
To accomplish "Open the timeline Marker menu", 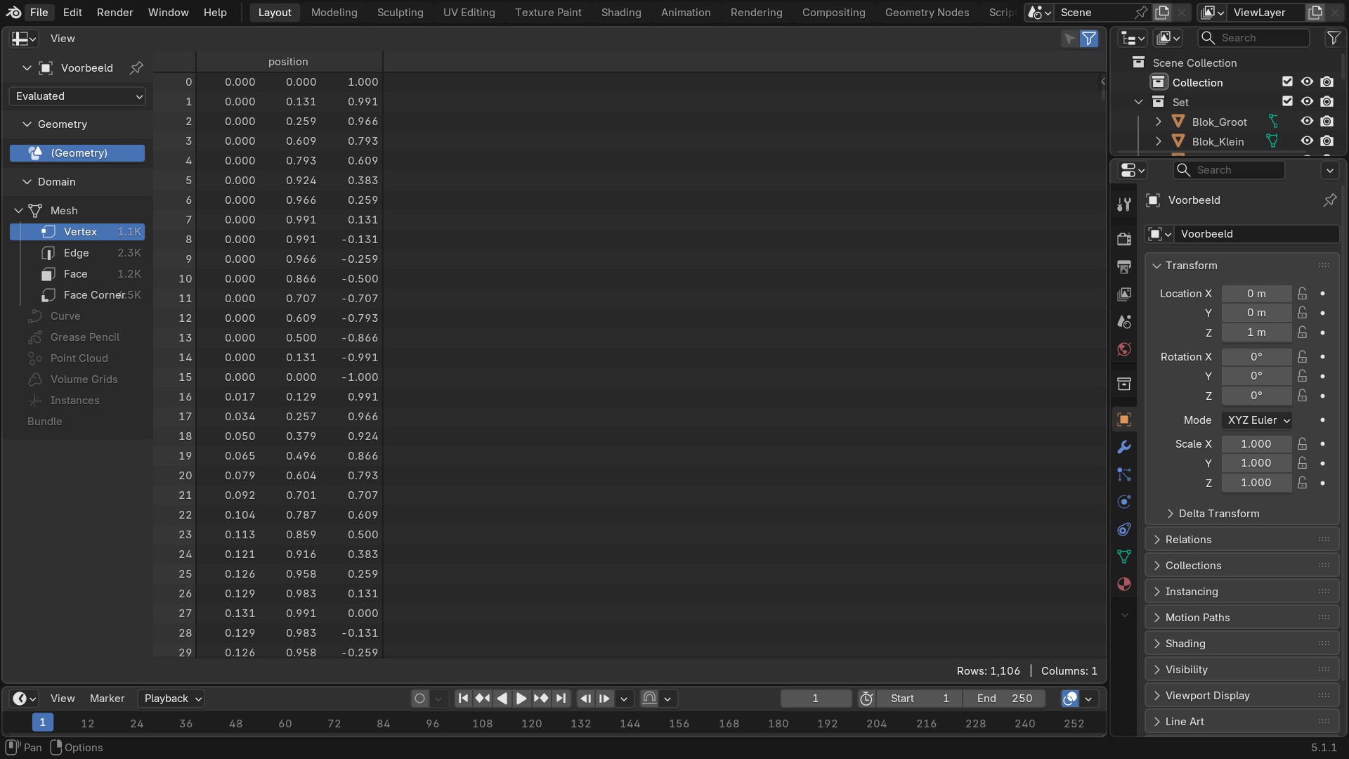I will [x=107, y=699].
